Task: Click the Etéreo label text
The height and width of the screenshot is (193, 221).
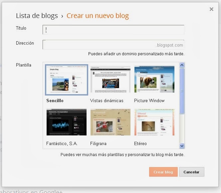Action: coord(140,143)
